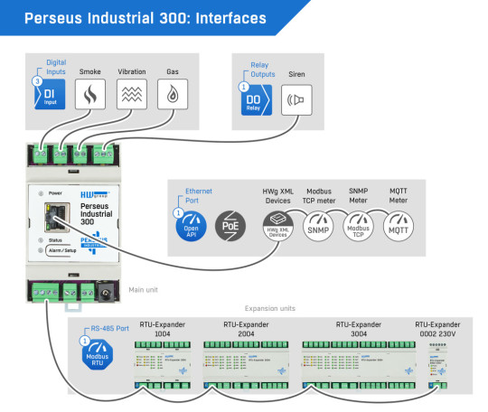Click the RTU-Expander 2004 module image
The width and height of the screenshot is (488, 412).
tap(246, 365)
